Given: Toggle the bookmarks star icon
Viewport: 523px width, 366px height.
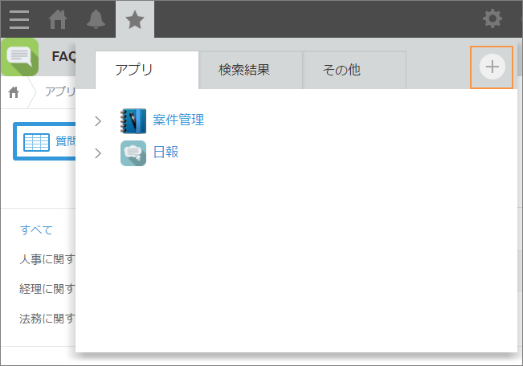Looking at the screenshot, I should tap(135, 19).
